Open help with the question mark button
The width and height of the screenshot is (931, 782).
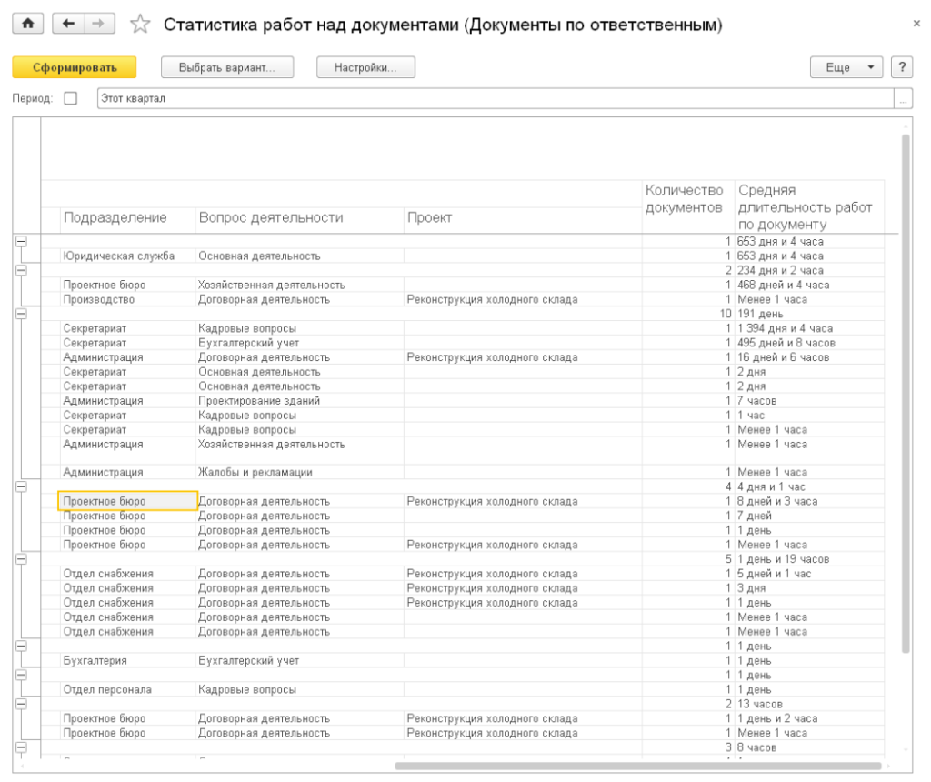[x=902, y=67]
